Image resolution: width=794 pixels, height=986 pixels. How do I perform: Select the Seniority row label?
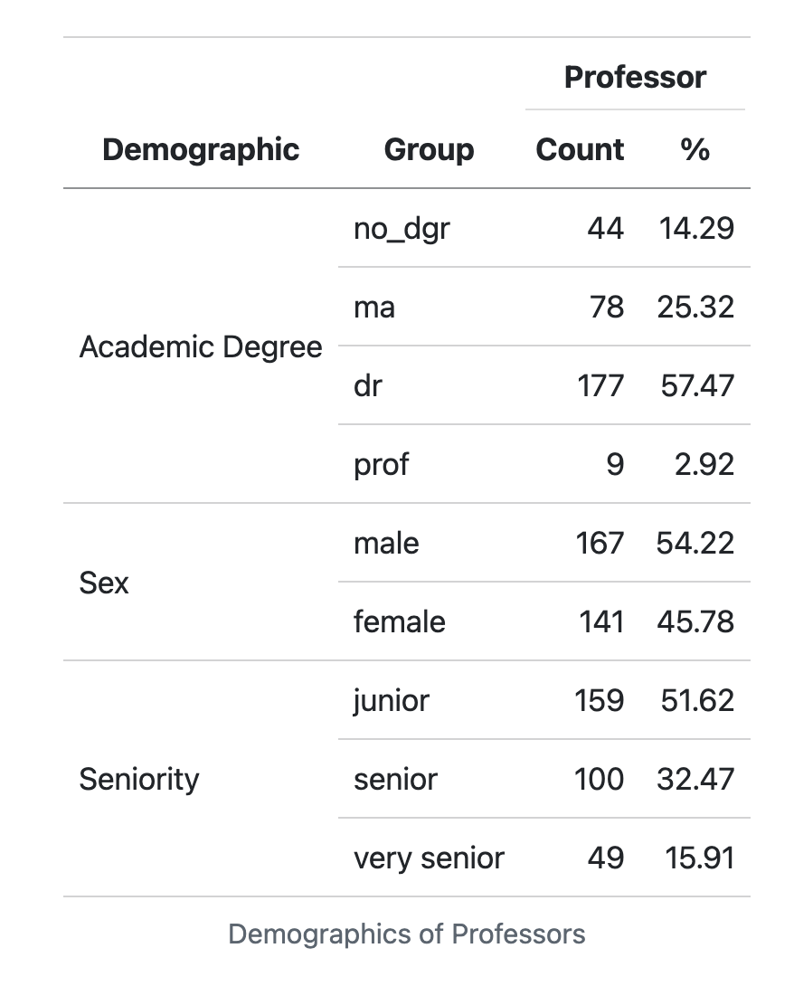click(x=139, y=779)
